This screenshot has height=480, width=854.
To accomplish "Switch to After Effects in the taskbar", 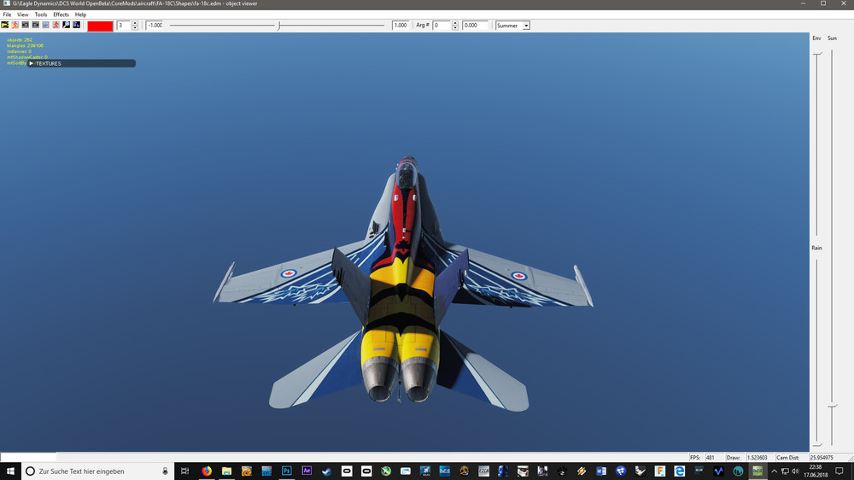I will pos(307,471).
